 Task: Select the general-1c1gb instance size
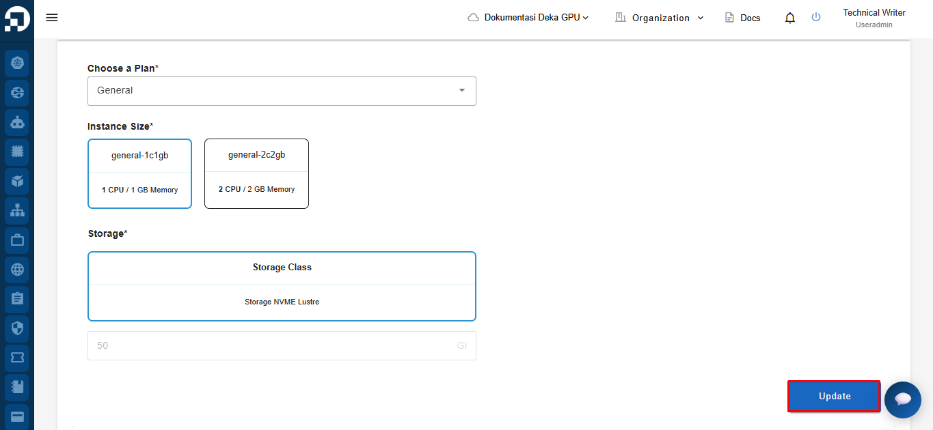click(139, 173)
